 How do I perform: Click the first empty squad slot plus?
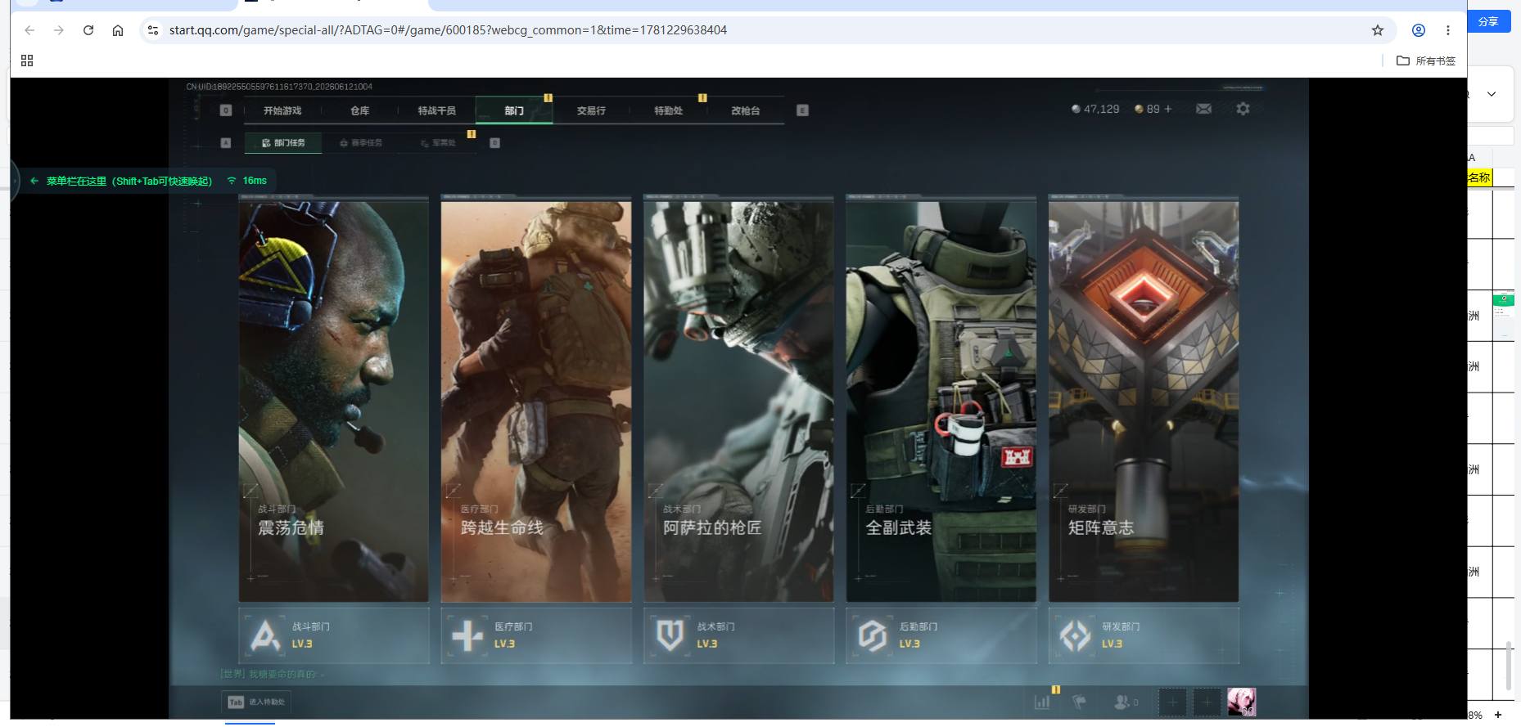coord(1172,702)
